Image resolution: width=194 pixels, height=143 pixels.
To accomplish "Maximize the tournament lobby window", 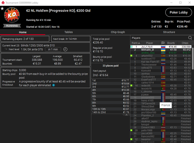I will [x=180, y=2].
